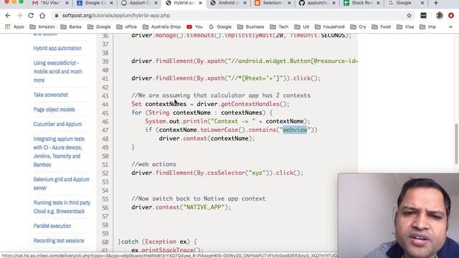Image resolution: width=459 pixels, height=258 pixels.
Task: Click the NATIVE_APP string in code
Action: click(204, 207)
